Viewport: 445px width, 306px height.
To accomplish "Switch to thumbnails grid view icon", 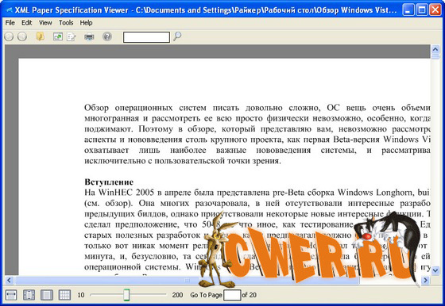I will (64, 295).
